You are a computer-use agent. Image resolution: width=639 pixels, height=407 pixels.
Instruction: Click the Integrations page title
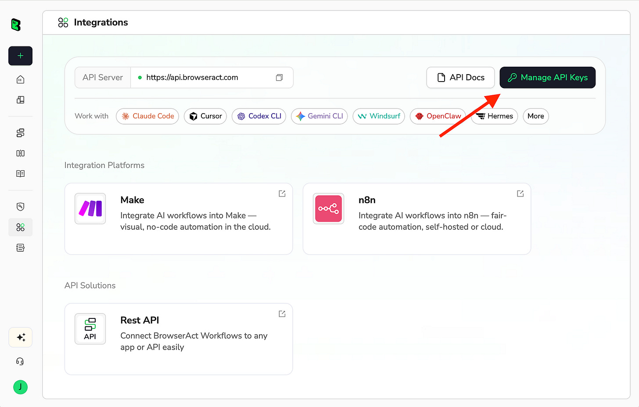[x=101, y=22]
